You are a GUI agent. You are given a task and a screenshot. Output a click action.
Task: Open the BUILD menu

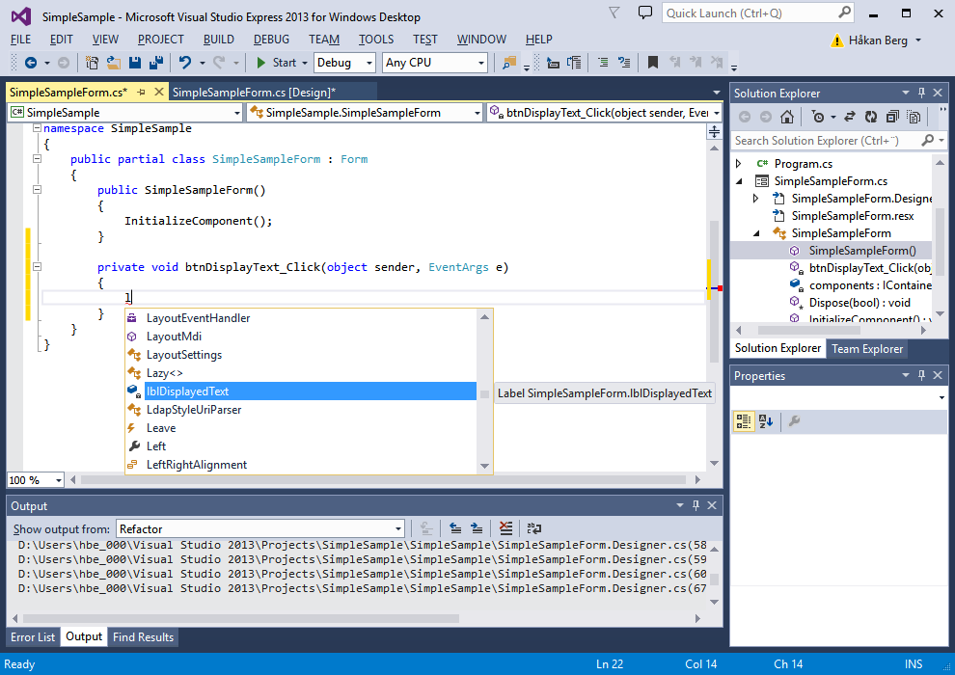tap(219, 40)
